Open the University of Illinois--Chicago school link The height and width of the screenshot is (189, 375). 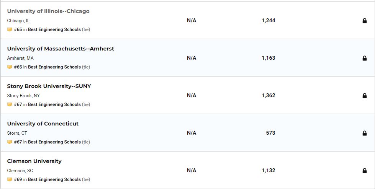pos(48,11)
